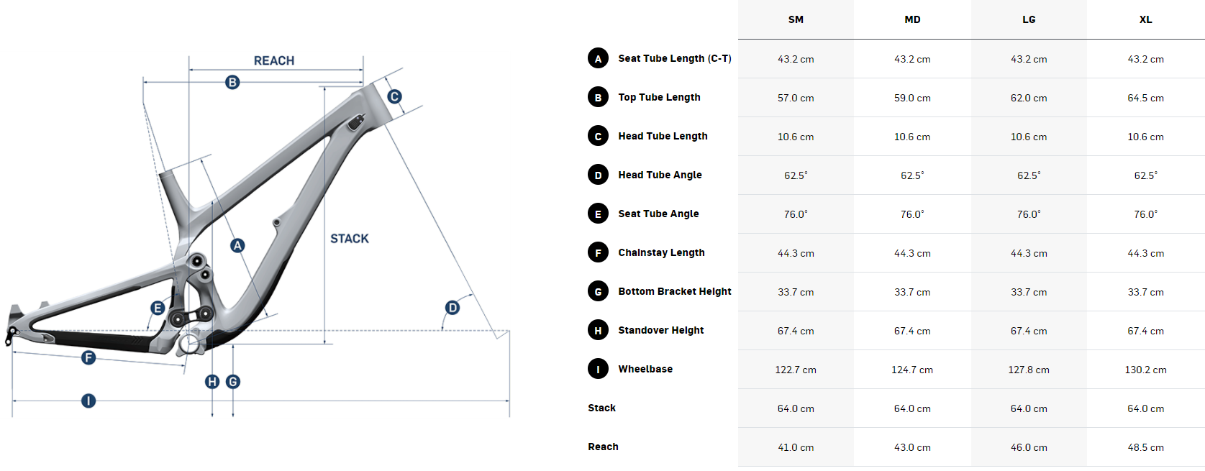
Task: Select the G marker on the frame diagram
Action: [x=233, y=382]
